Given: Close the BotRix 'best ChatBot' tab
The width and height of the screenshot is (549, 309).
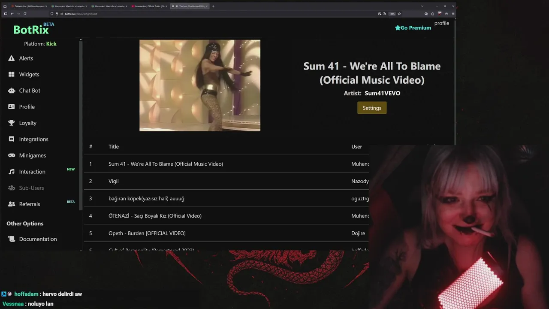Looking at the screenshot, I should click(206, 6).
